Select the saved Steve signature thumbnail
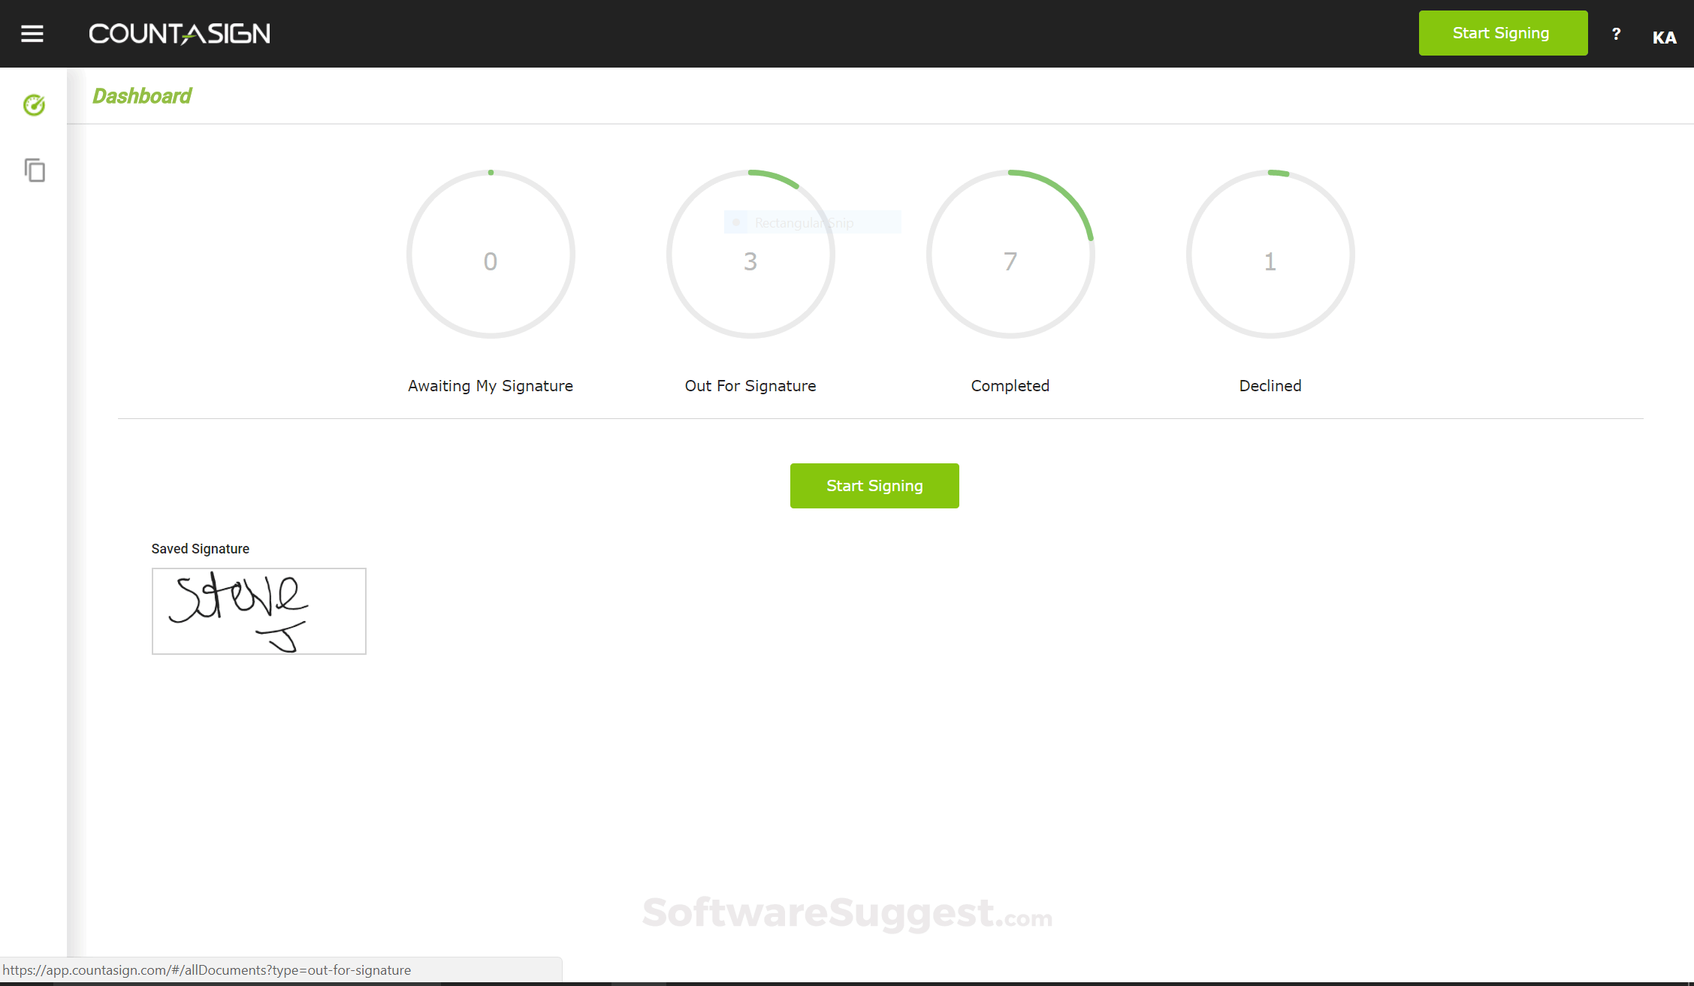Viewport: 1694px width, 986px height. tap(259, 611)
